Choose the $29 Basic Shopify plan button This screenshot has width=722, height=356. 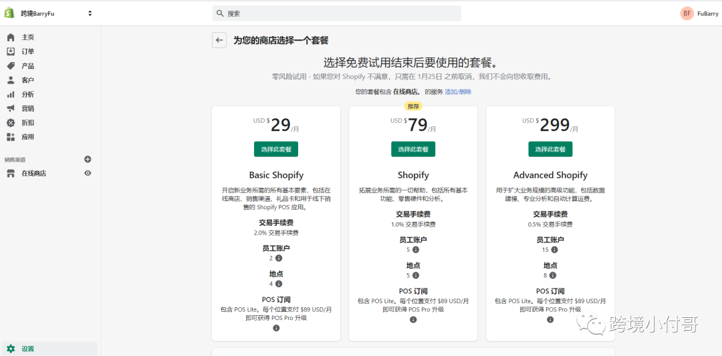pyautogui.click(x=276, y=149)
